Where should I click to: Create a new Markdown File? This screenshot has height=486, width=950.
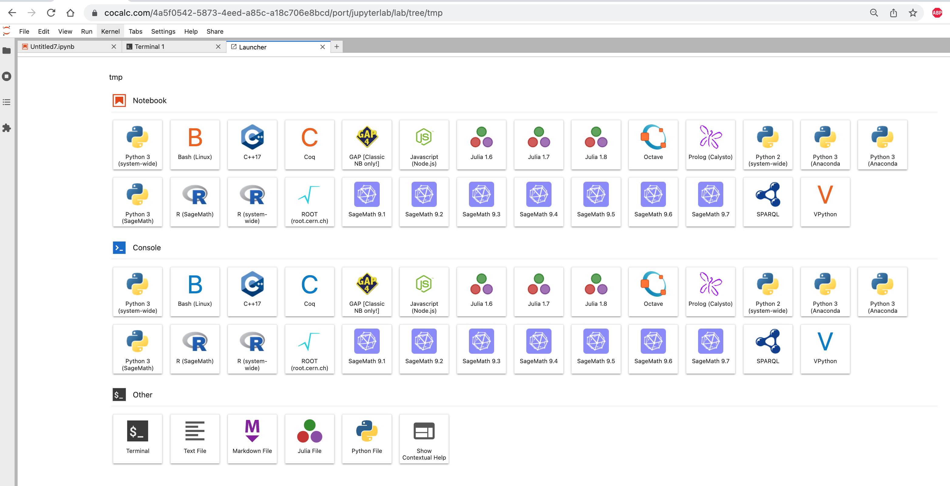252,439
